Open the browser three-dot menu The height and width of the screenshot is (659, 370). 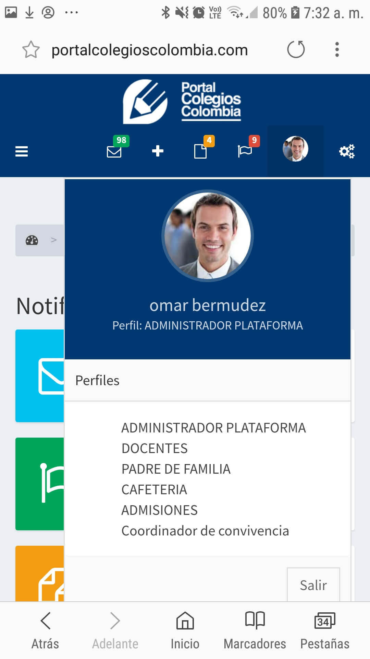point(337,49)
